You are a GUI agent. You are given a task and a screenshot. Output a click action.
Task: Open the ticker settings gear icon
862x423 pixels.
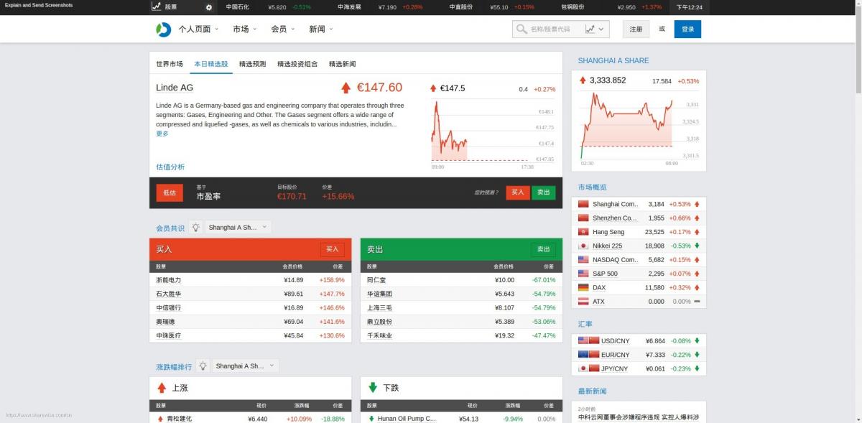[209, 7]
